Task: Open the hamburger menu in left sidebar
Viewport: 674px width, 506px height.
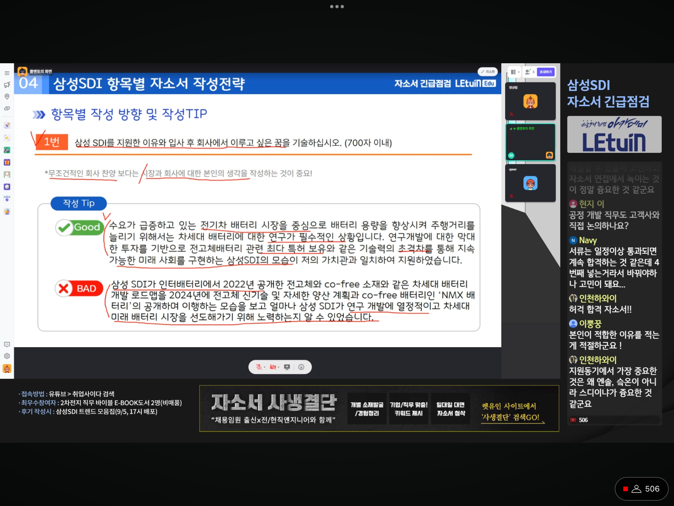Action: (x=7, y=73)
